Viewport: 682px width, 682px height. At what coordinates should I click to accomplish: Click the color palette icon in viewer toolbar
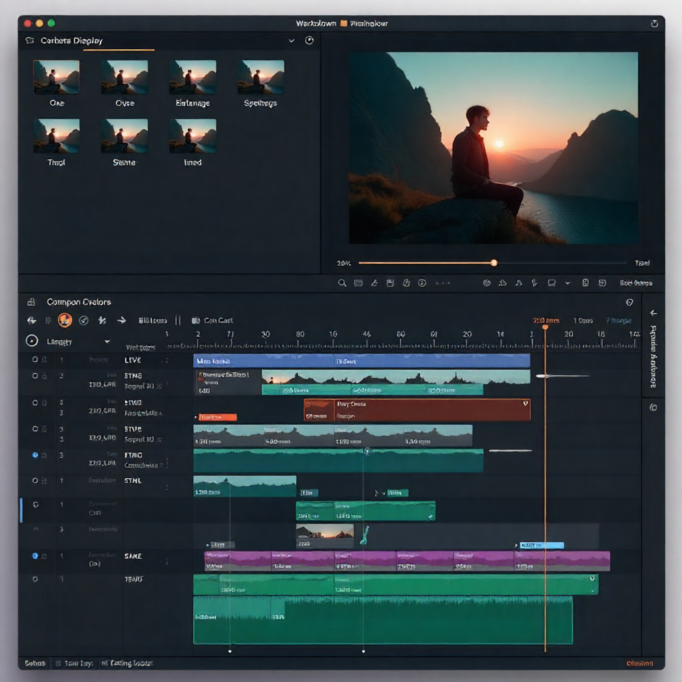tap(487, 283)
